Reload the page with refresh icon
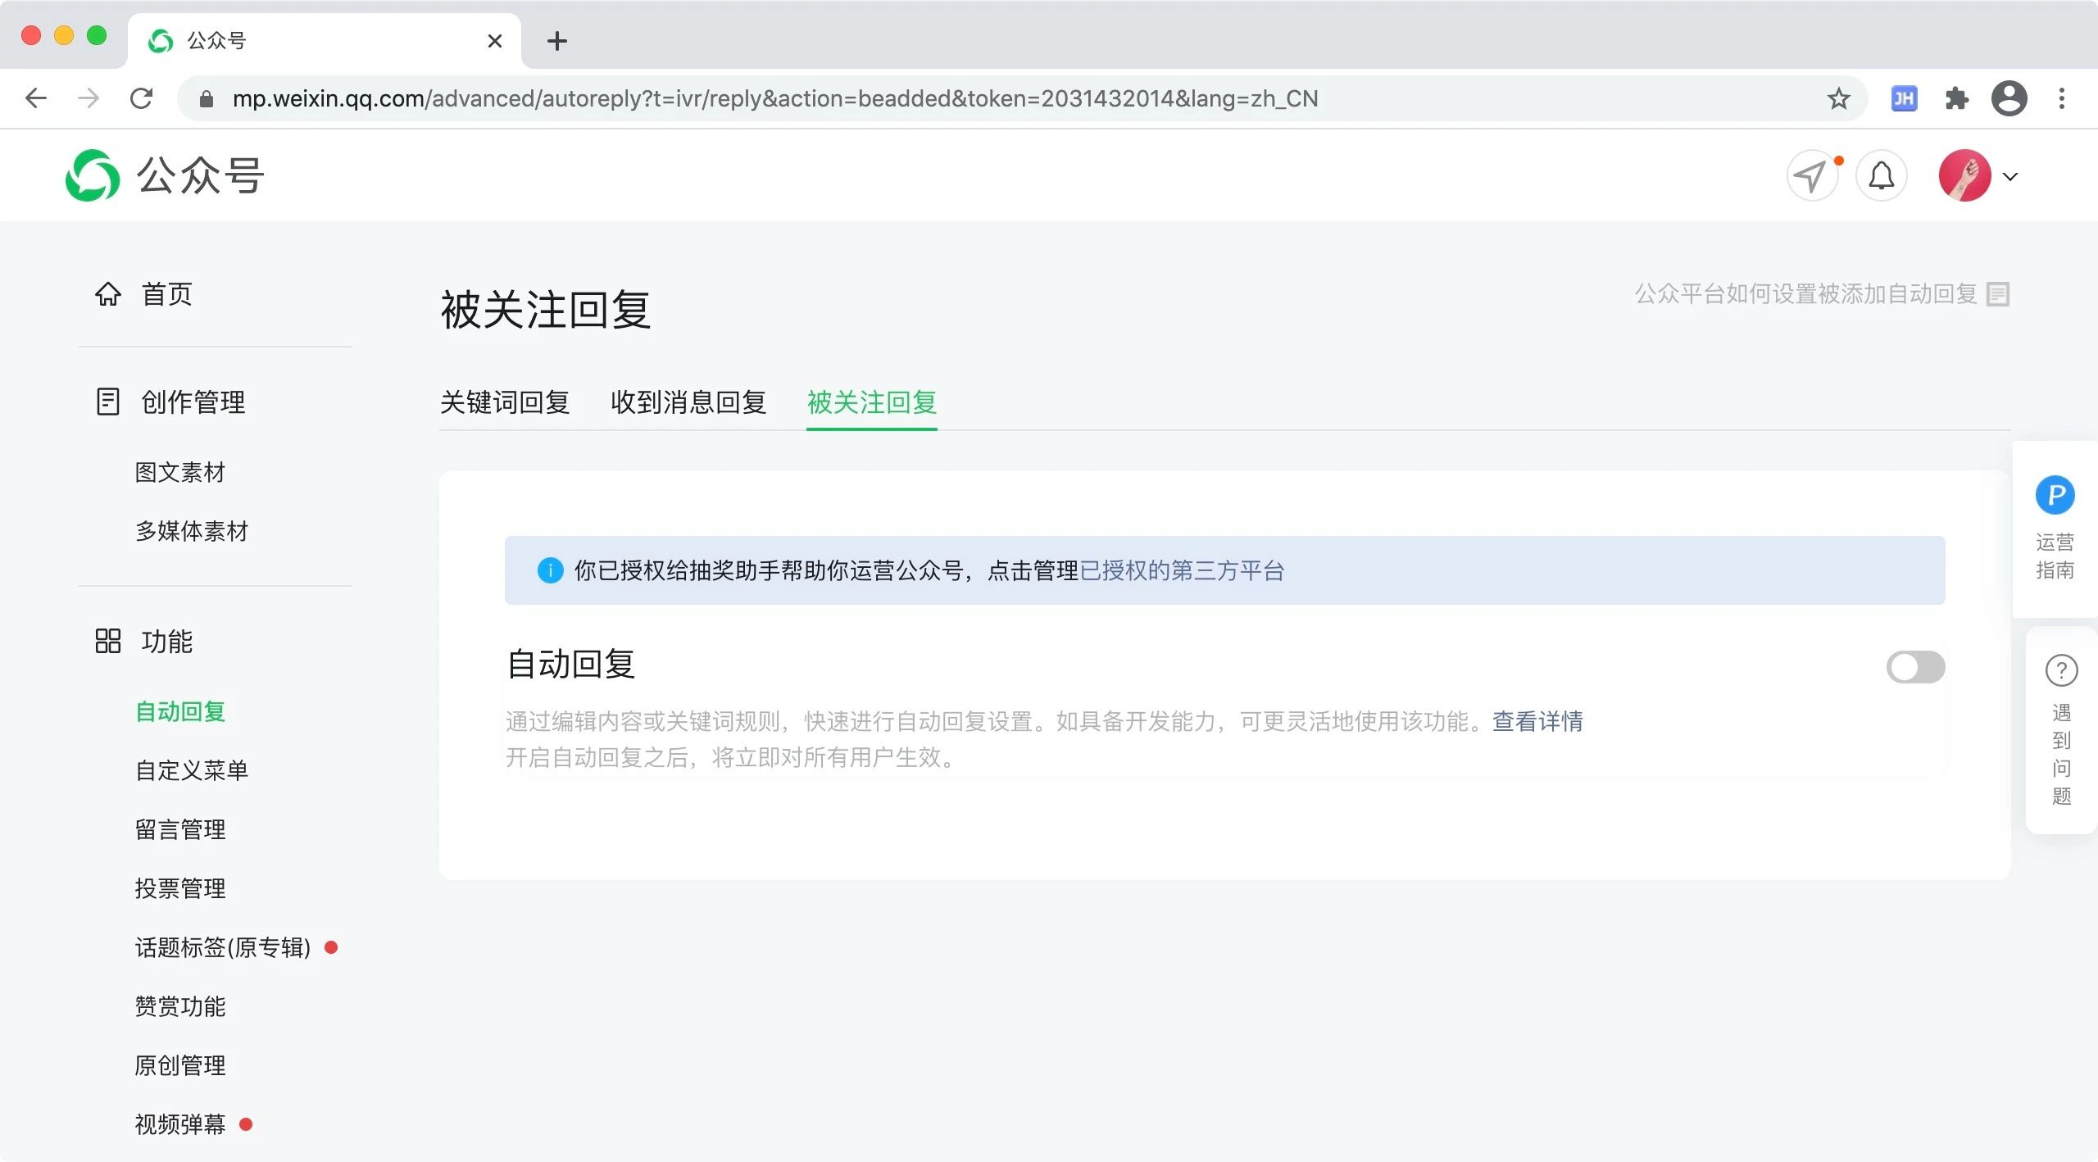This screenshot has width=2098, height=1162. (141, 98)
